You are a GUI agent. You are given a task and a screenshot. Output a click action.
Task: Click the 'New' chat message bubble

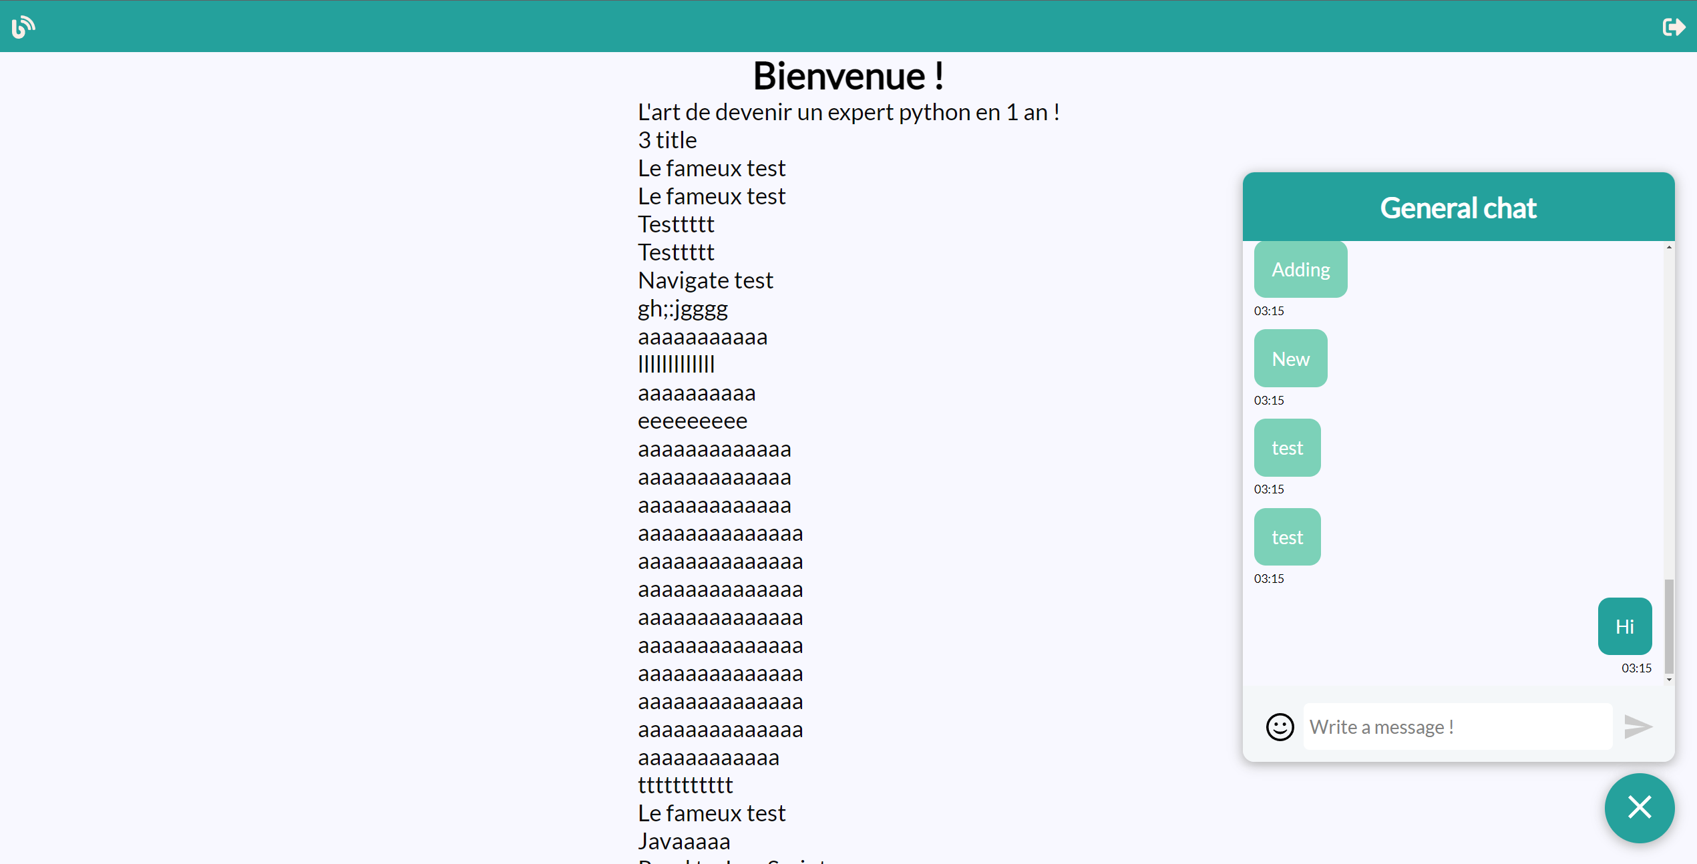click(1290, 359)
